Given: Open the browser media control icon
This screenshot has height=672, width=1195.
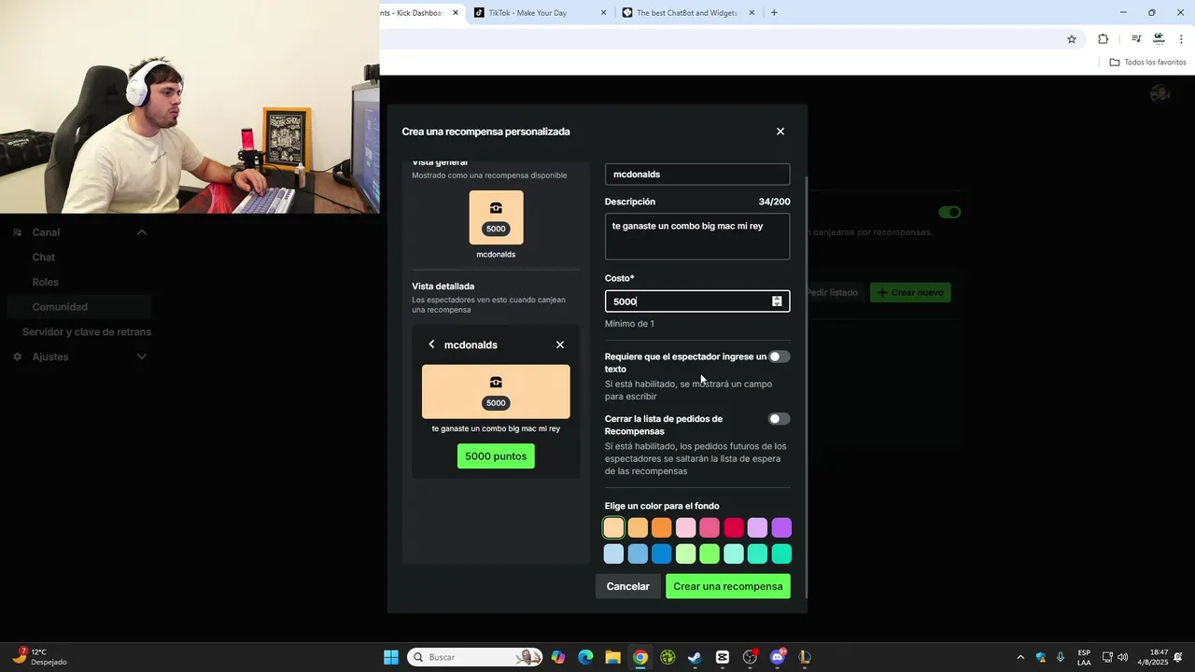Looking at the screenshot, I should coord(1136,39).
